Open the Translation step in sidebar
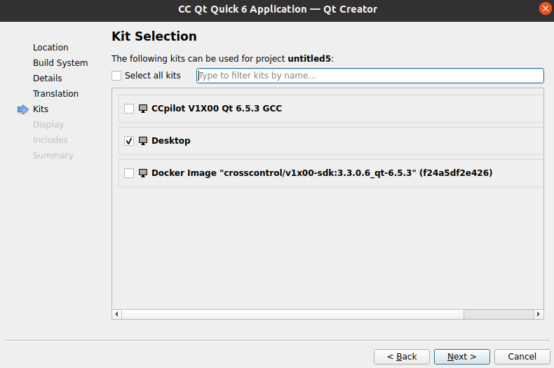 55,94
